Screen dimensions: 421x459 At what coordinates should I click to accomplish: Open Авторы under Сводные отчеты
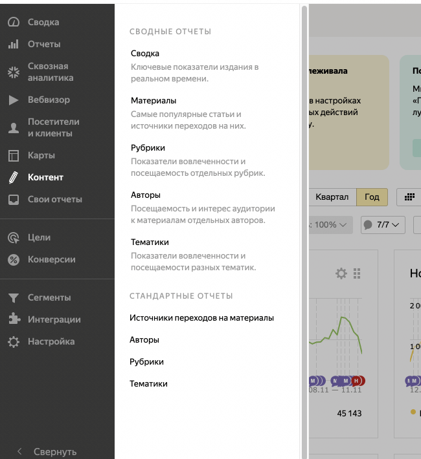[x=146, y=195]
